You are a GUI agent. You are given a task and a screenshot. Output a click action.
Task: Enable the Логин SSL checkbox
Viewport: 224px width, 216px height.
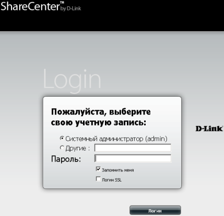tap(98, 179)
